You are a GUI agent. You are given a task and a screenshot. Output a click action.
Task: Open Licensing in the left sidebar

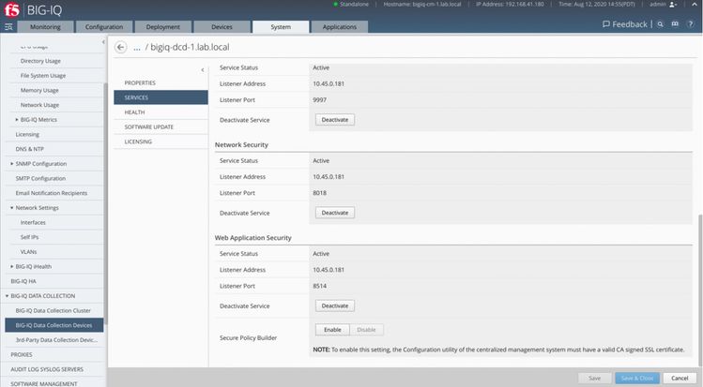tap(27, 134)
